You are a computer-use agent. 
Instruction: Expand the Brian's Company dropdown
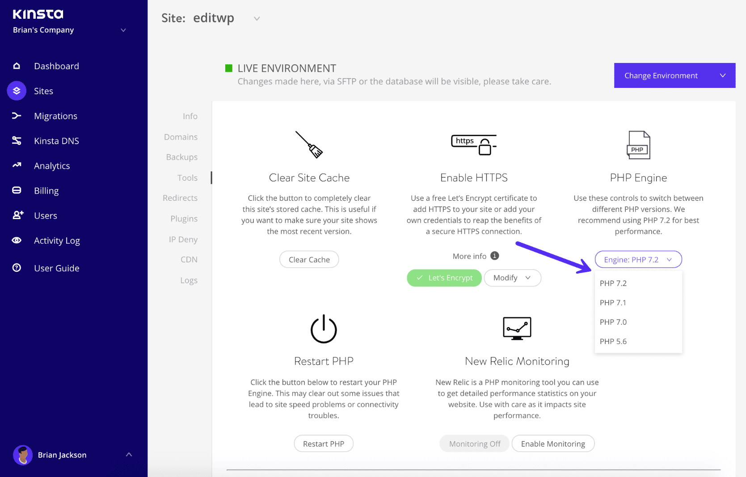point(123,30)
